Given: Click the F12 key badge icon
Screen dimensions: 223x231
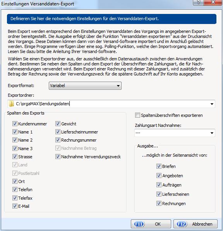Looking at the screenshot, I should (182, 224).
